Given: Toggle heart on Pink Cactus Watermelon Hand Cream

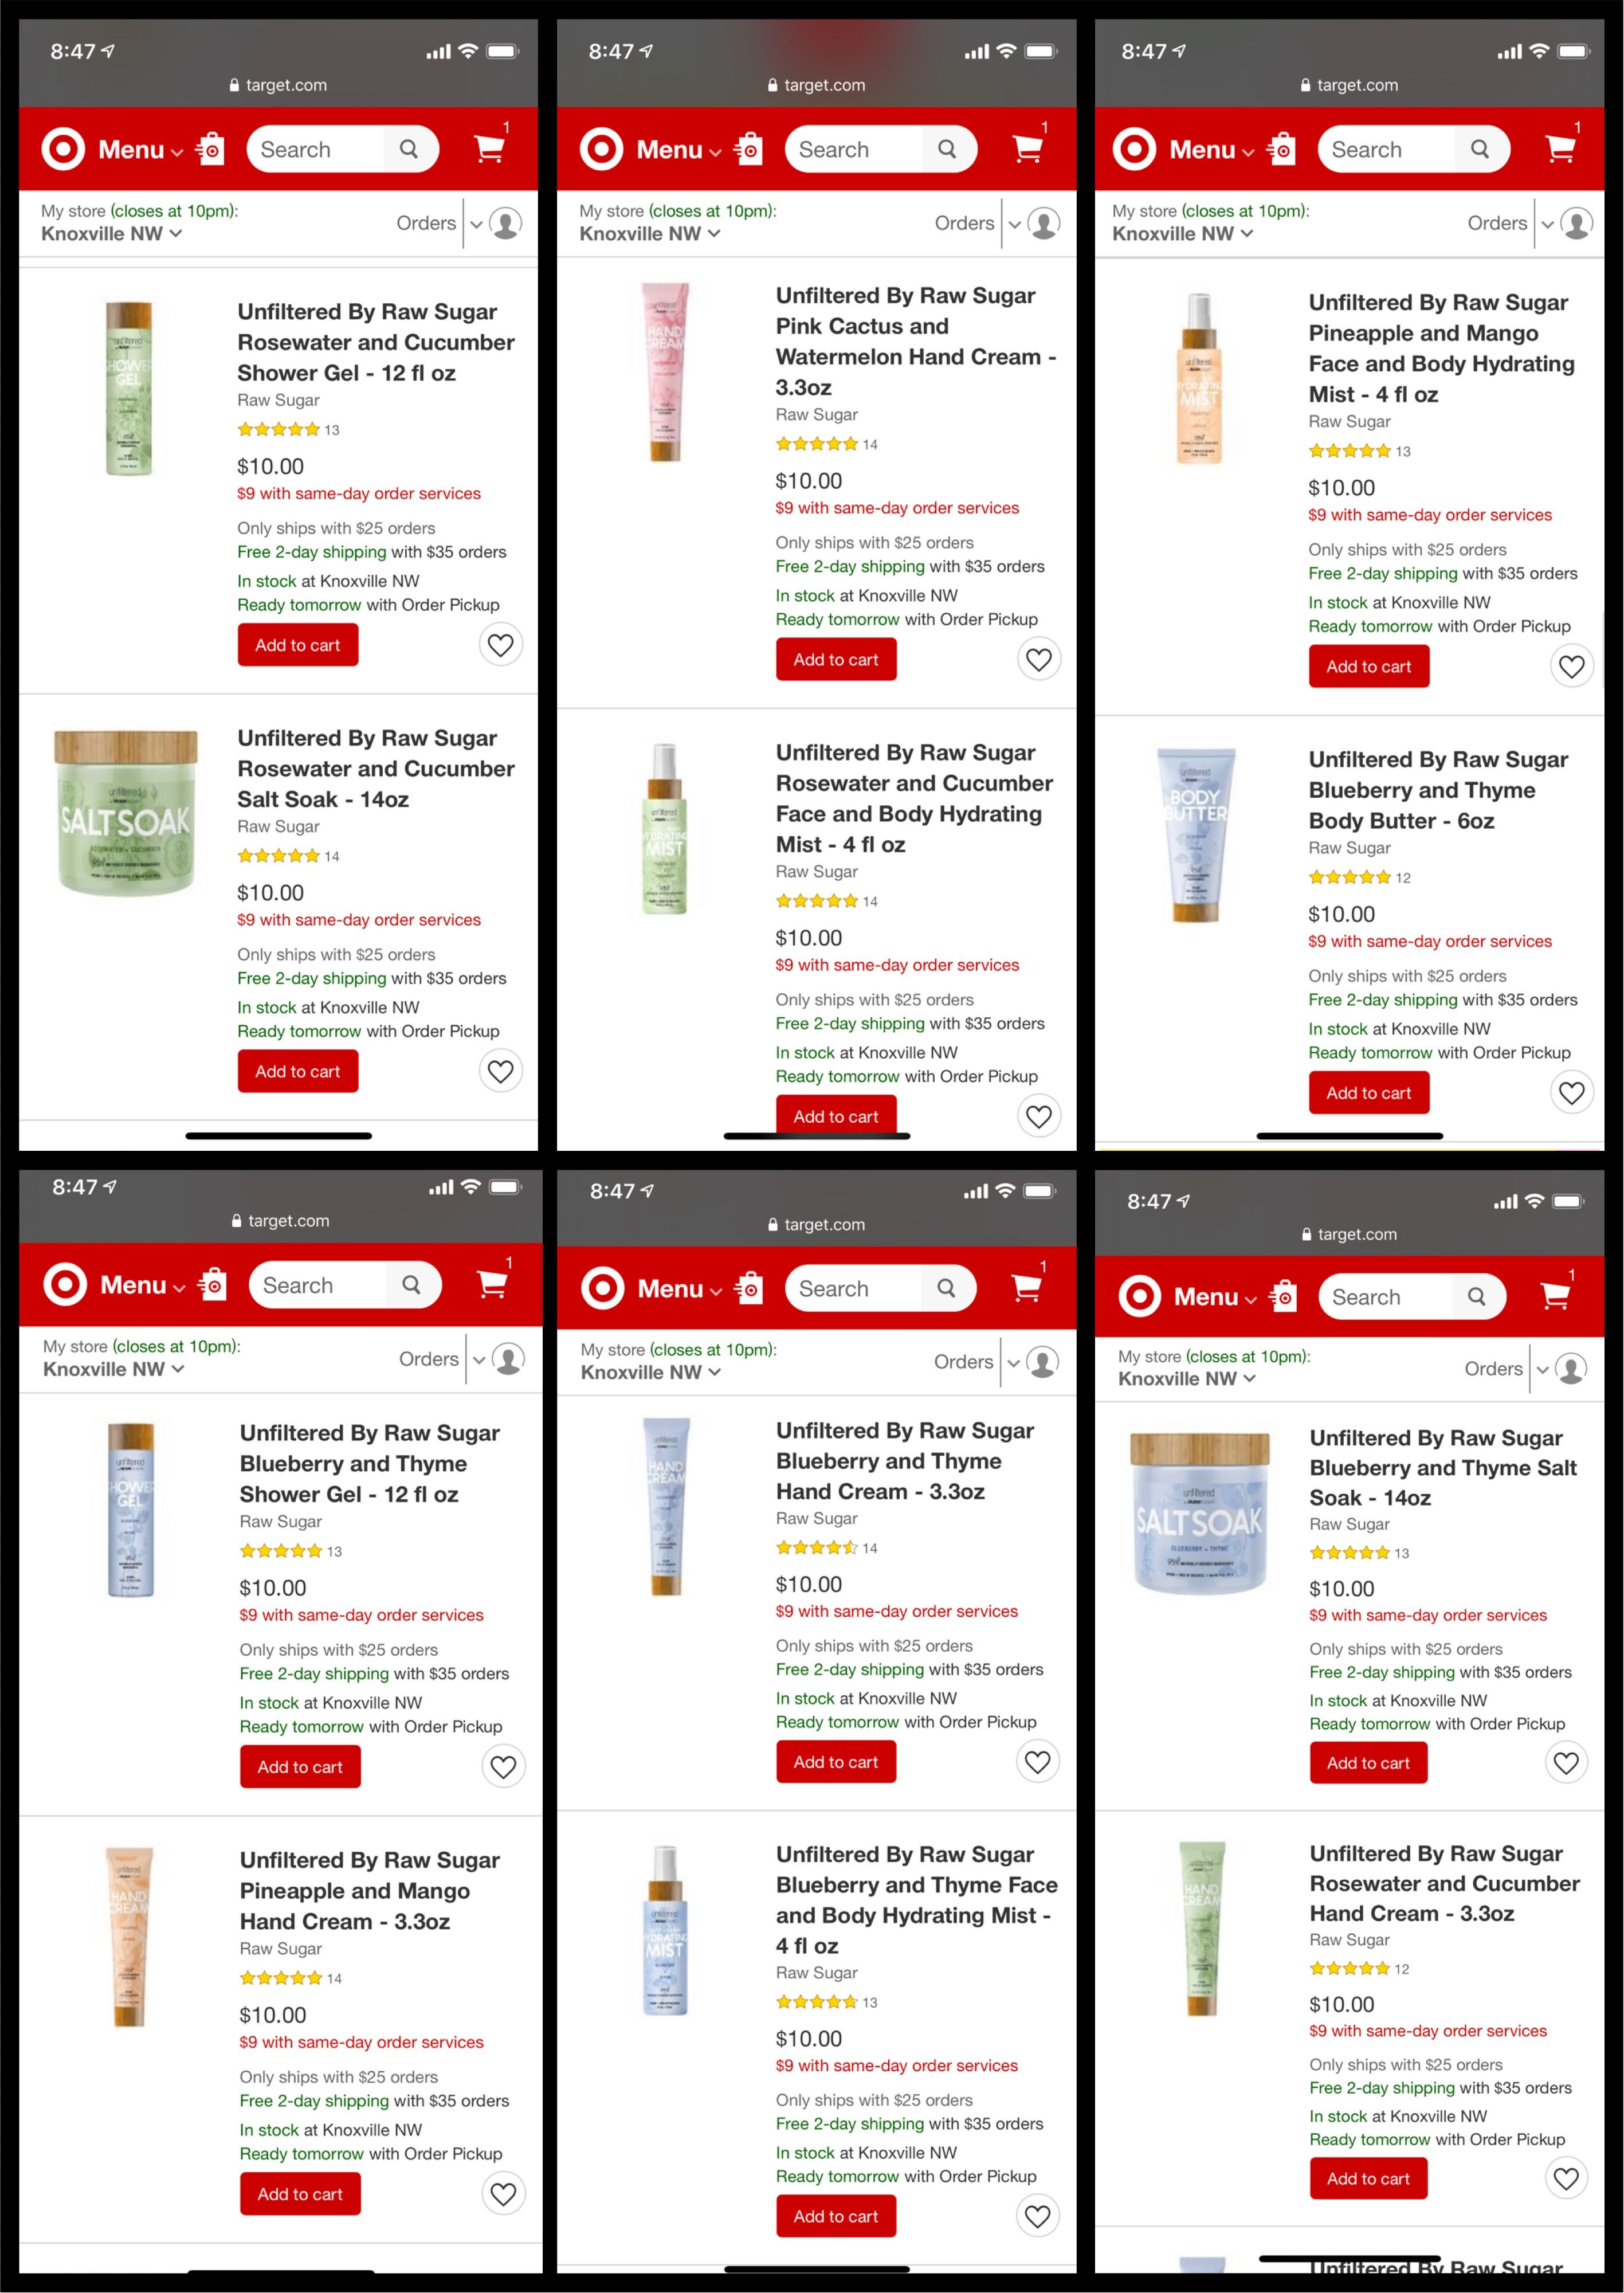Looking at the screenshot, I should (x=1039, y=659).
